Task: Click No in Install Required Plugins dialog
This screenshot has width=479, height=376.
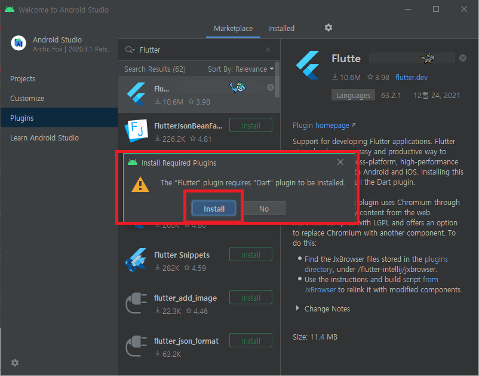Action: point(264,209)
